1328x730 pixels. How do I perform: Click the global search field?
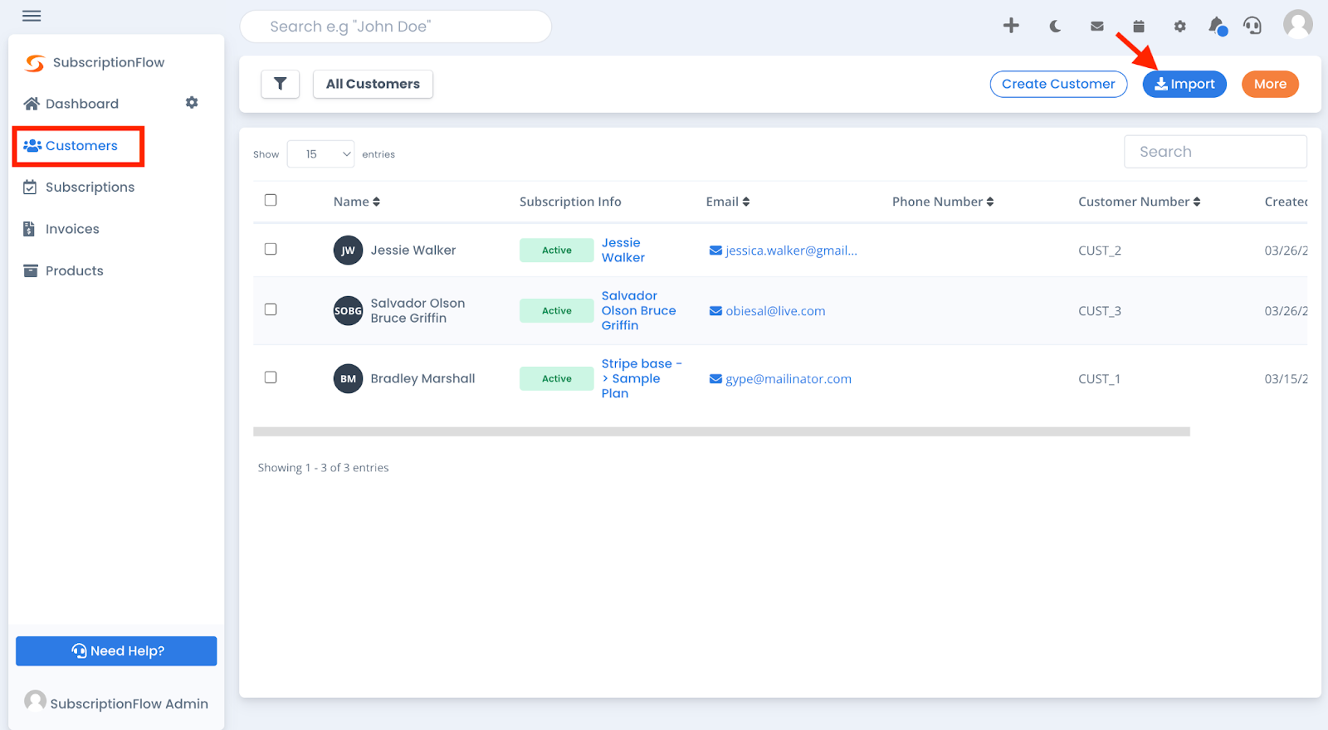pos(396,27)
